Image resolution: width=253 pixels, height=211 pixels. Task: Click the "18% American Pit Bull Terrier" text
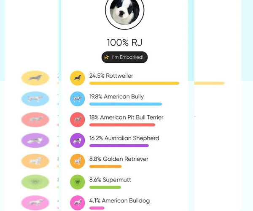[126, 117]
